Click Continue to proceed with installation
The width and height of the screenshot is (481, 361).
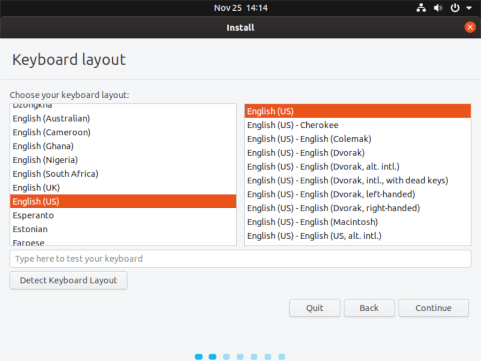[433, 308]
